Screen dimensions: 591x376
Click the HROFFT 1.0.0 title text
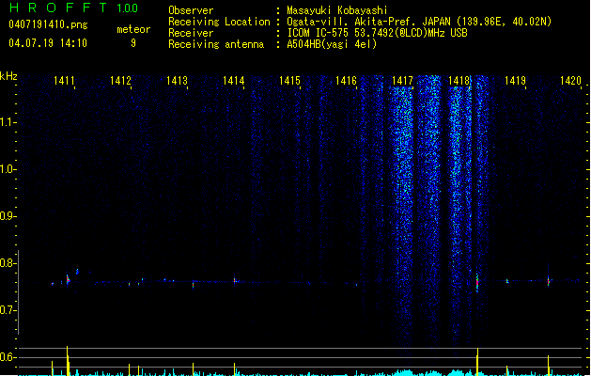tap(74, 8)
